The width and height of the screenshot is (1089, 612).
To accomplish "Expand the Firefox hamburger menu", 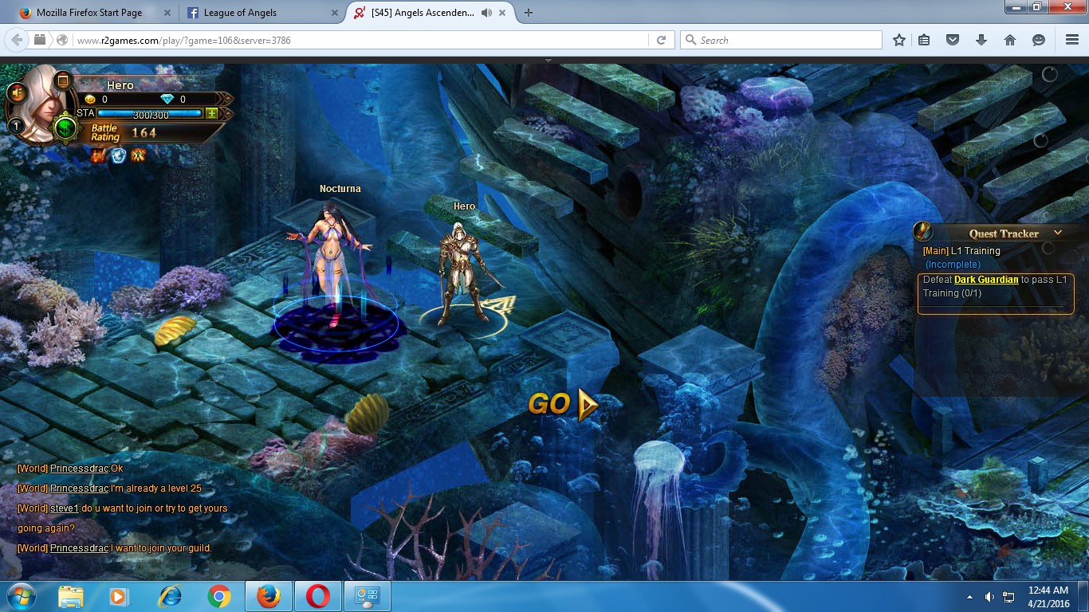I will click(1071, 40).
